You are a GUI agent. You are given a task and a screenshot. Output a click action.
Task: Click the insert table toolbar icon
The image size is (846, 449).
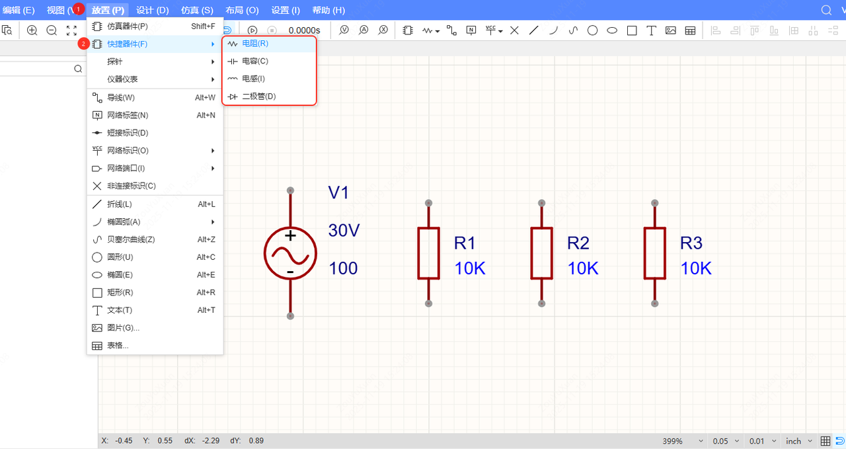click(x=690, y=30)
